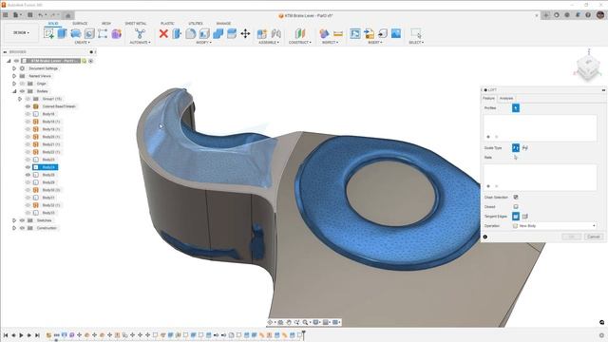Click the Undo arrow

(40, 15)
